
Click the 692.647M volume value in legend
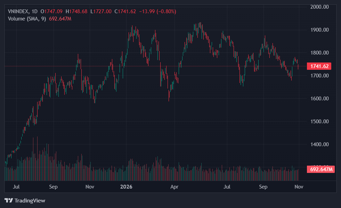[x=60, y=19]
